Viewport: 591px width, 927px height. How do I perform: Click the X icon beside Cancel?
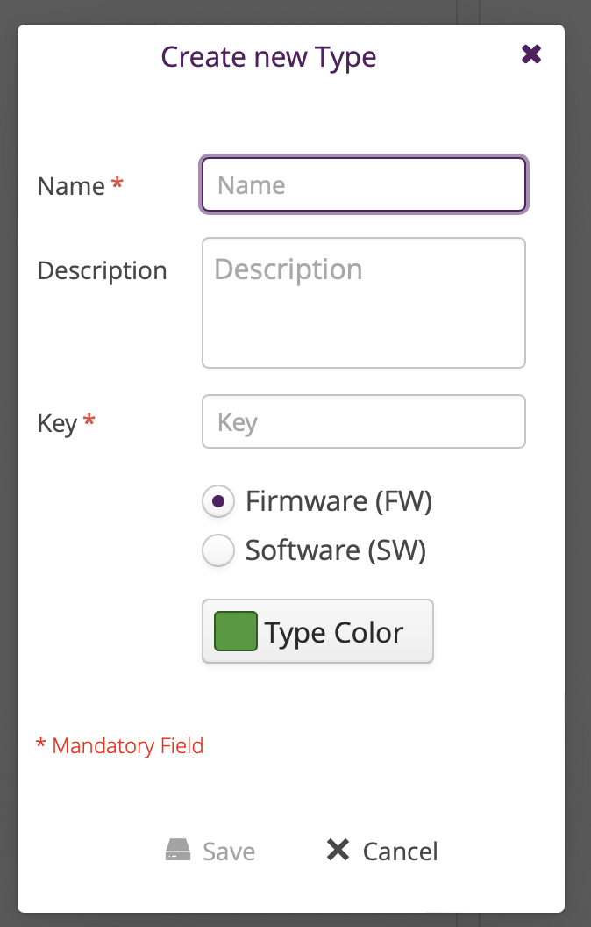click(x=338, y=849)
